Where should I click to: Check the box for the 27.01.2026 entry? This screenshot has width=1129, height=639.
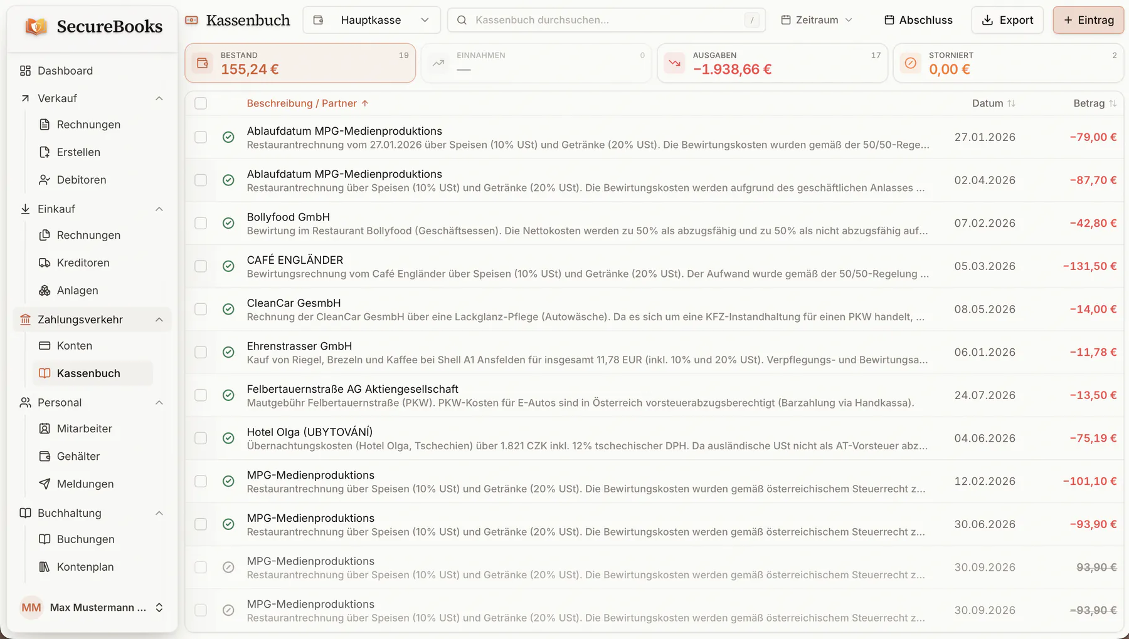201,137
